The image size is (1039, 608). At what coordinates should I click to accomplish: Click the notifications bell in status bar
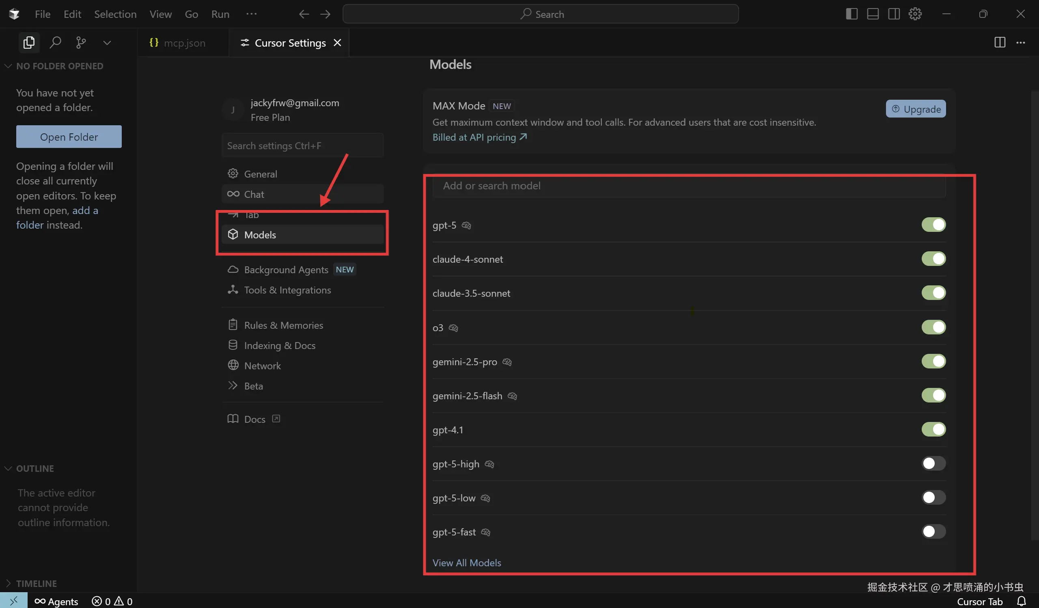click(1021, 601)
